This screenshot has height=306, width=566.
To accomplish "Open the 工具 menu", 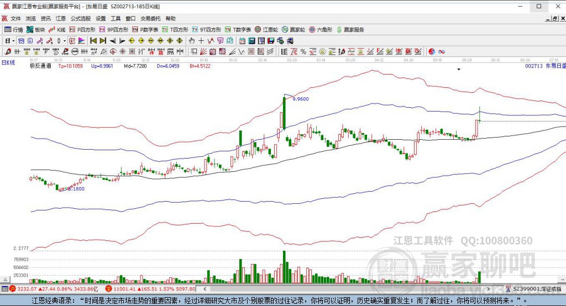I will tap(116, 18).
